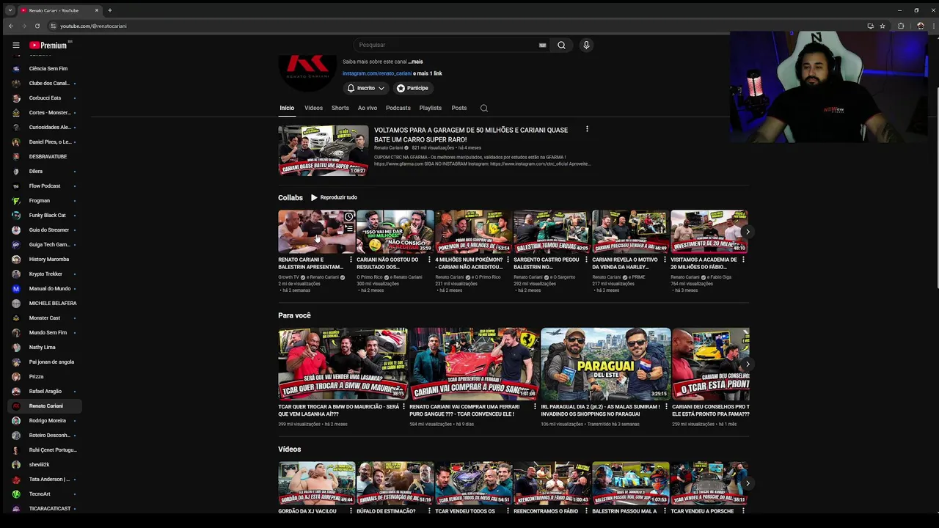This screenshot has height=528, width=939.
Task: View site information icon in address bar
Action: click(x=53, y=26)
